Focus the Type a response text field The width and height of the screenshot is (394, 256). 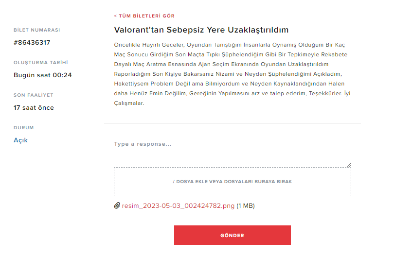coord(232,144)
